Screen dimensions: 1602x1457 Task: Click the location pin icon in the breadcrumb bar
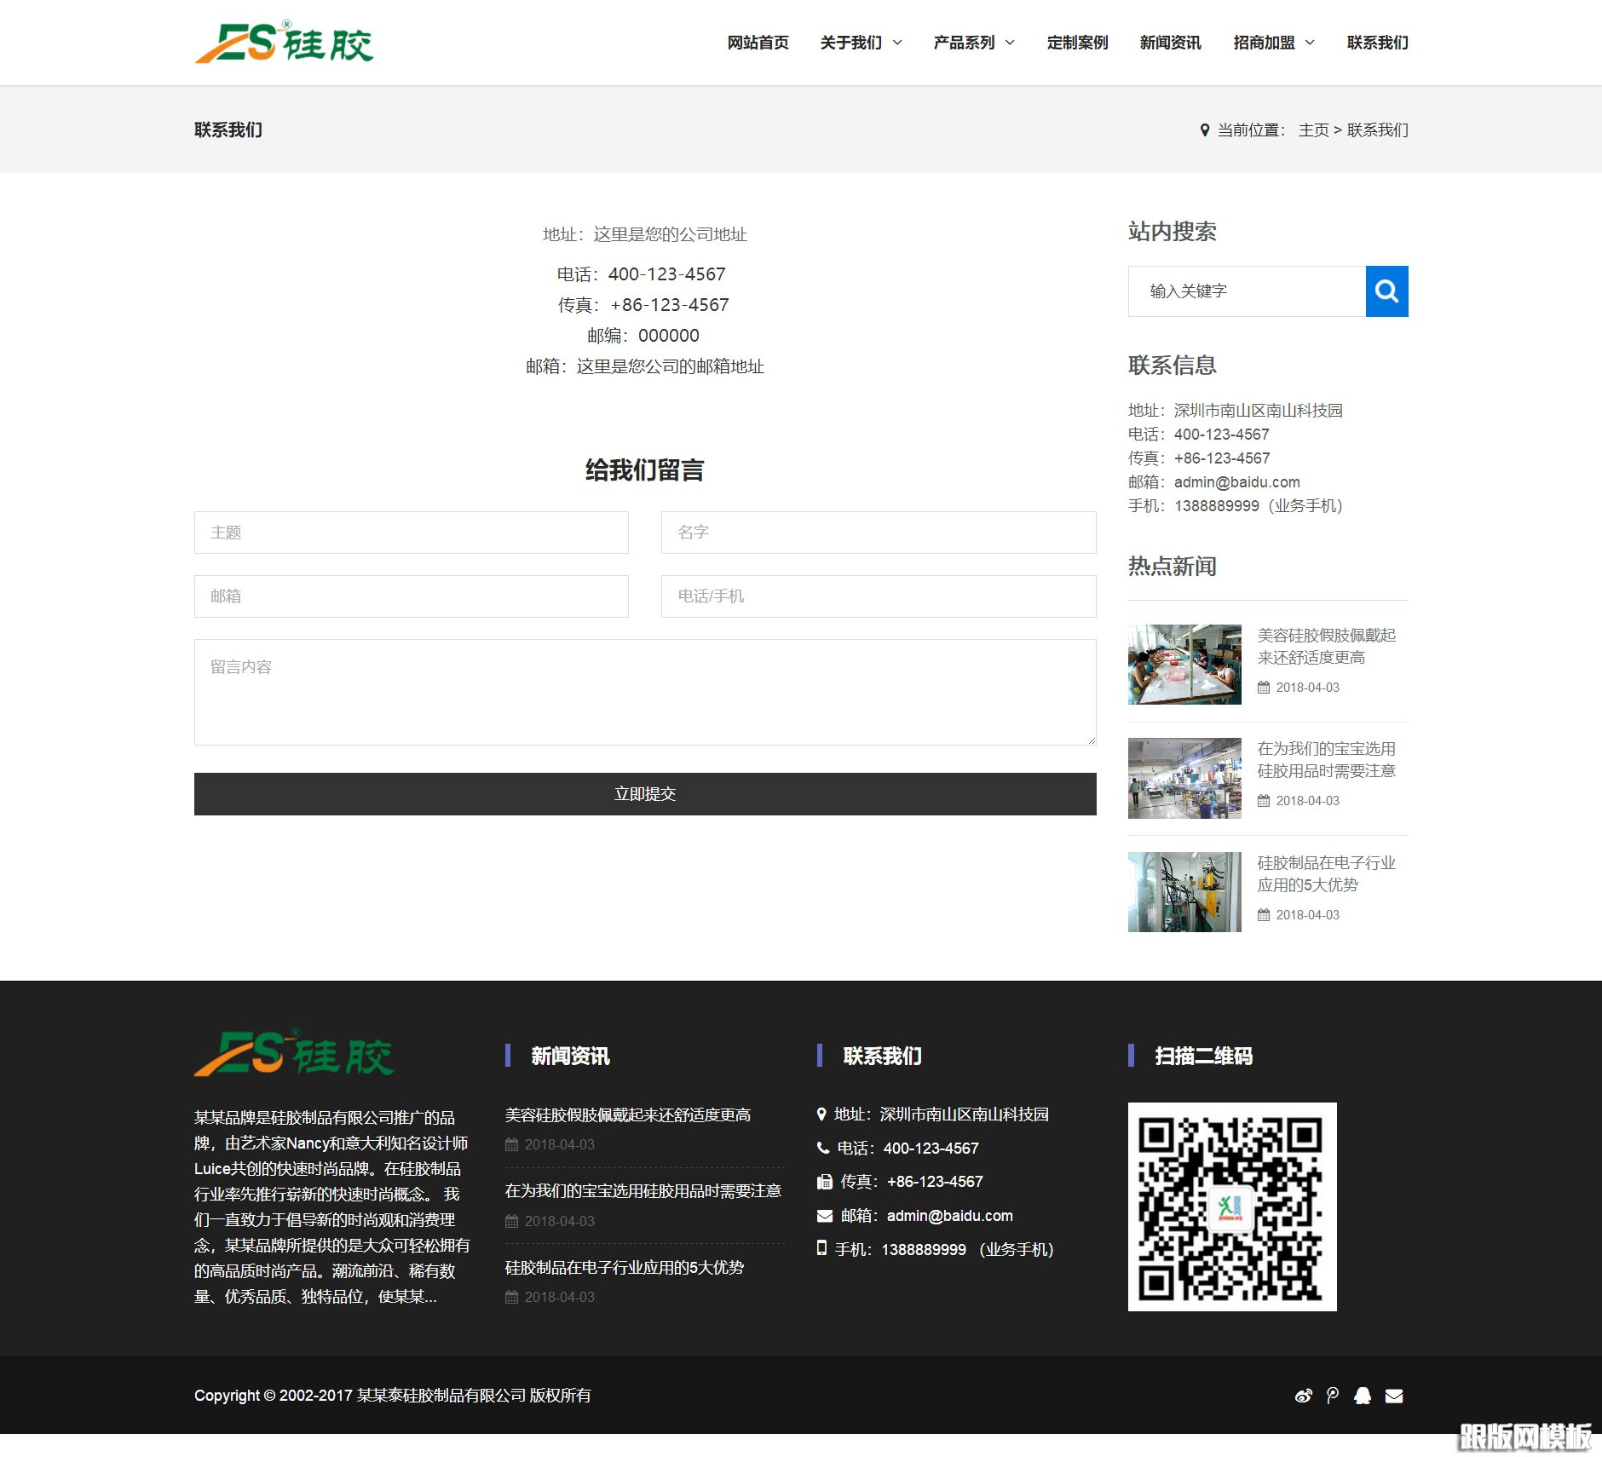pos(1203,130)
